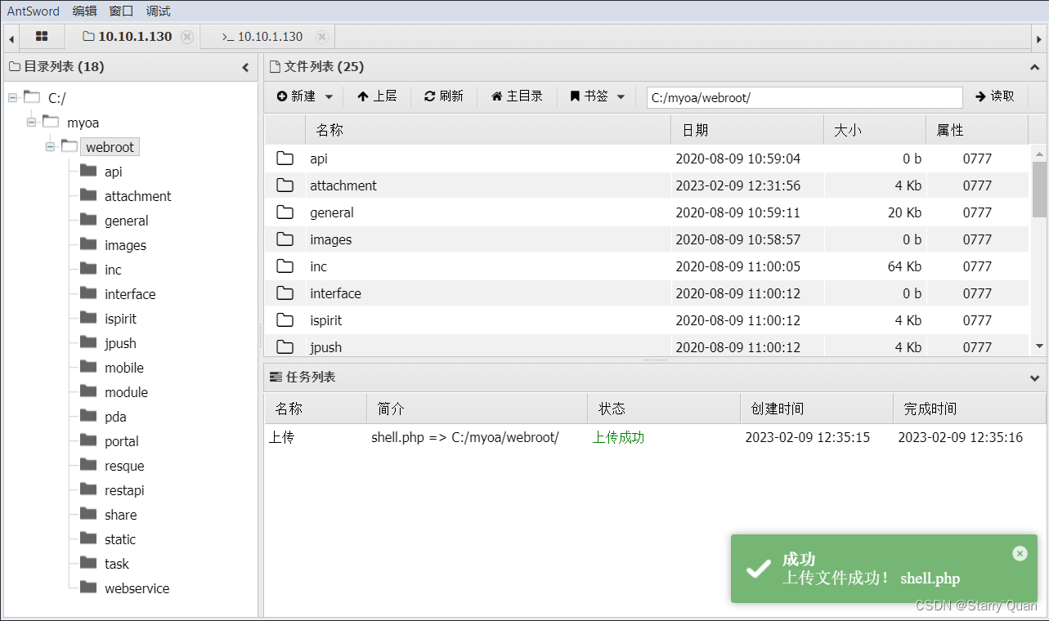Click the 刷新 refresh button
Screen dimensions: 1049x621
pyautogui.click(x=444, y=96)
